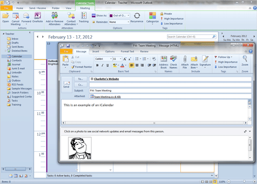Click Cut in the Clipboard group

[x=75, y=57]
